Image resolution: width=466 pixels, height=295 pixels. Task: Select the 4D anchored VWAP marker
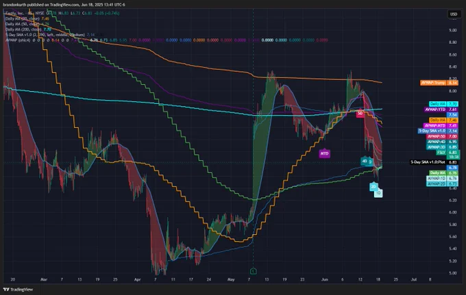(x=365, y=161)
